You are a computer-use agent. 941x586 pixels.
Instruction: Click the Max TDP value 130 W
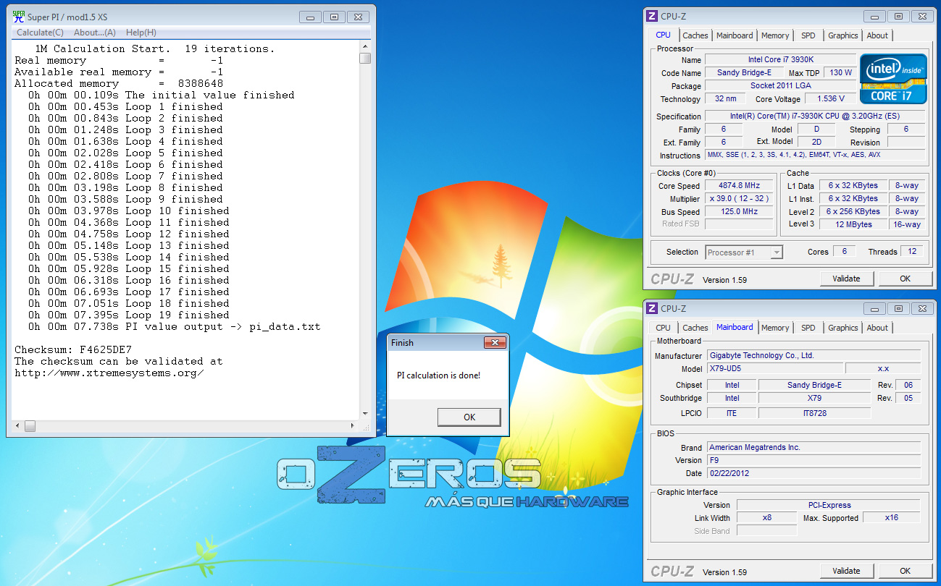(x=840, y=72)
